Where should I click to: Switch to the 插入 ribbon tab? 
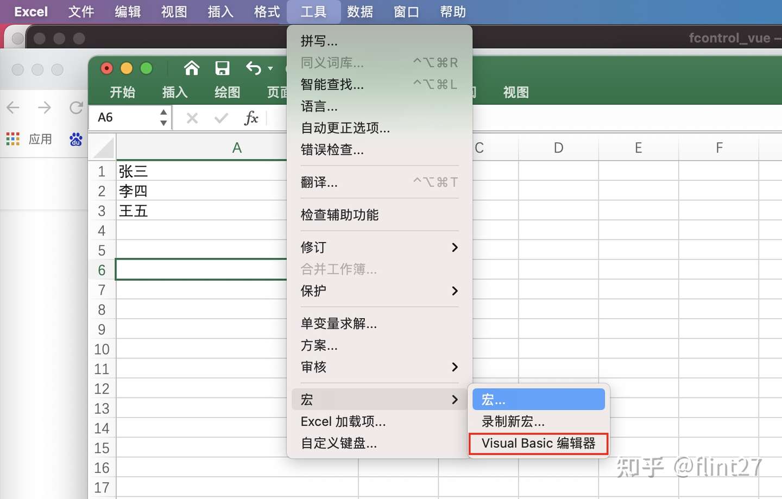[175, 92]
